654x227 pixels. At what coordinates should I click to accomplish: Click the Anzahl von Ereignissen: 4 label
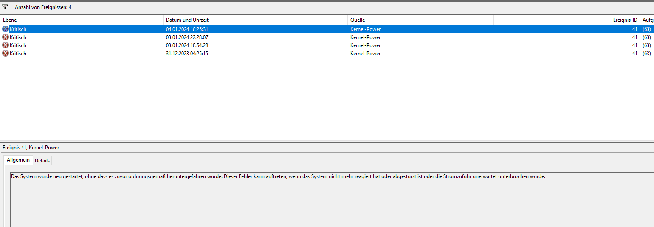click(x=43, y=7)
